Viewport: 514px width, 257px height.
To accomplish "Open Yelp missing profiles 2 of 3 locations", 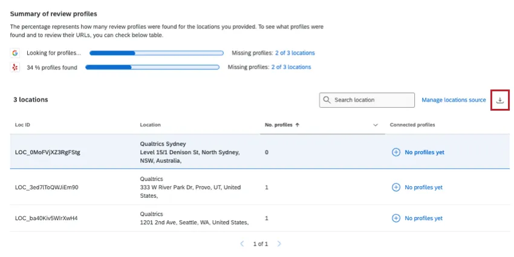I will click(x=291, y=67).
